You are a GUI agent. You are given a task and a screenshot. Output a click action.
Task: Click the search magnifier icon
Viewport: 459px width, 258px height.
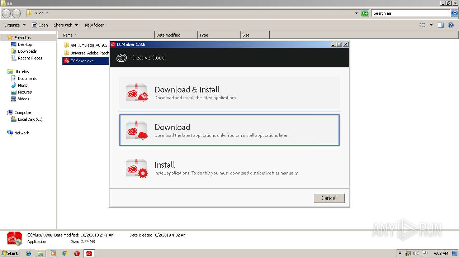pos(454,13)
